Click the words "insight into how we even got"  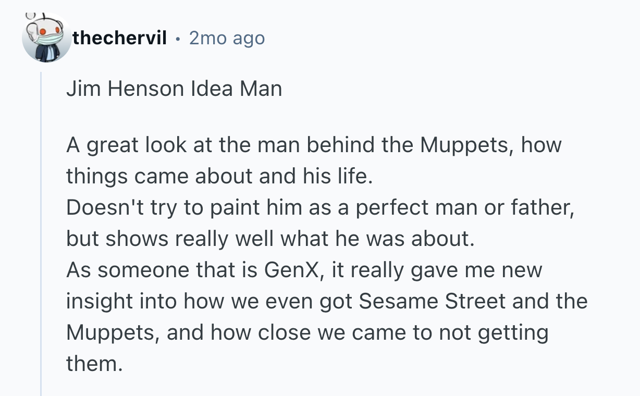click(x=209, y=301)
